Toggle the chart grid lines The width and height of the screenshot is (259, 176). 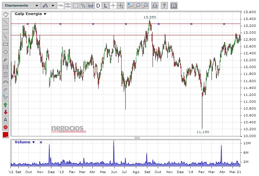click(x=76, y=6)
